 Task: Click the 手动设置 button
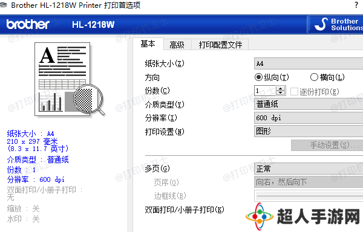click(x=327, y=145)
